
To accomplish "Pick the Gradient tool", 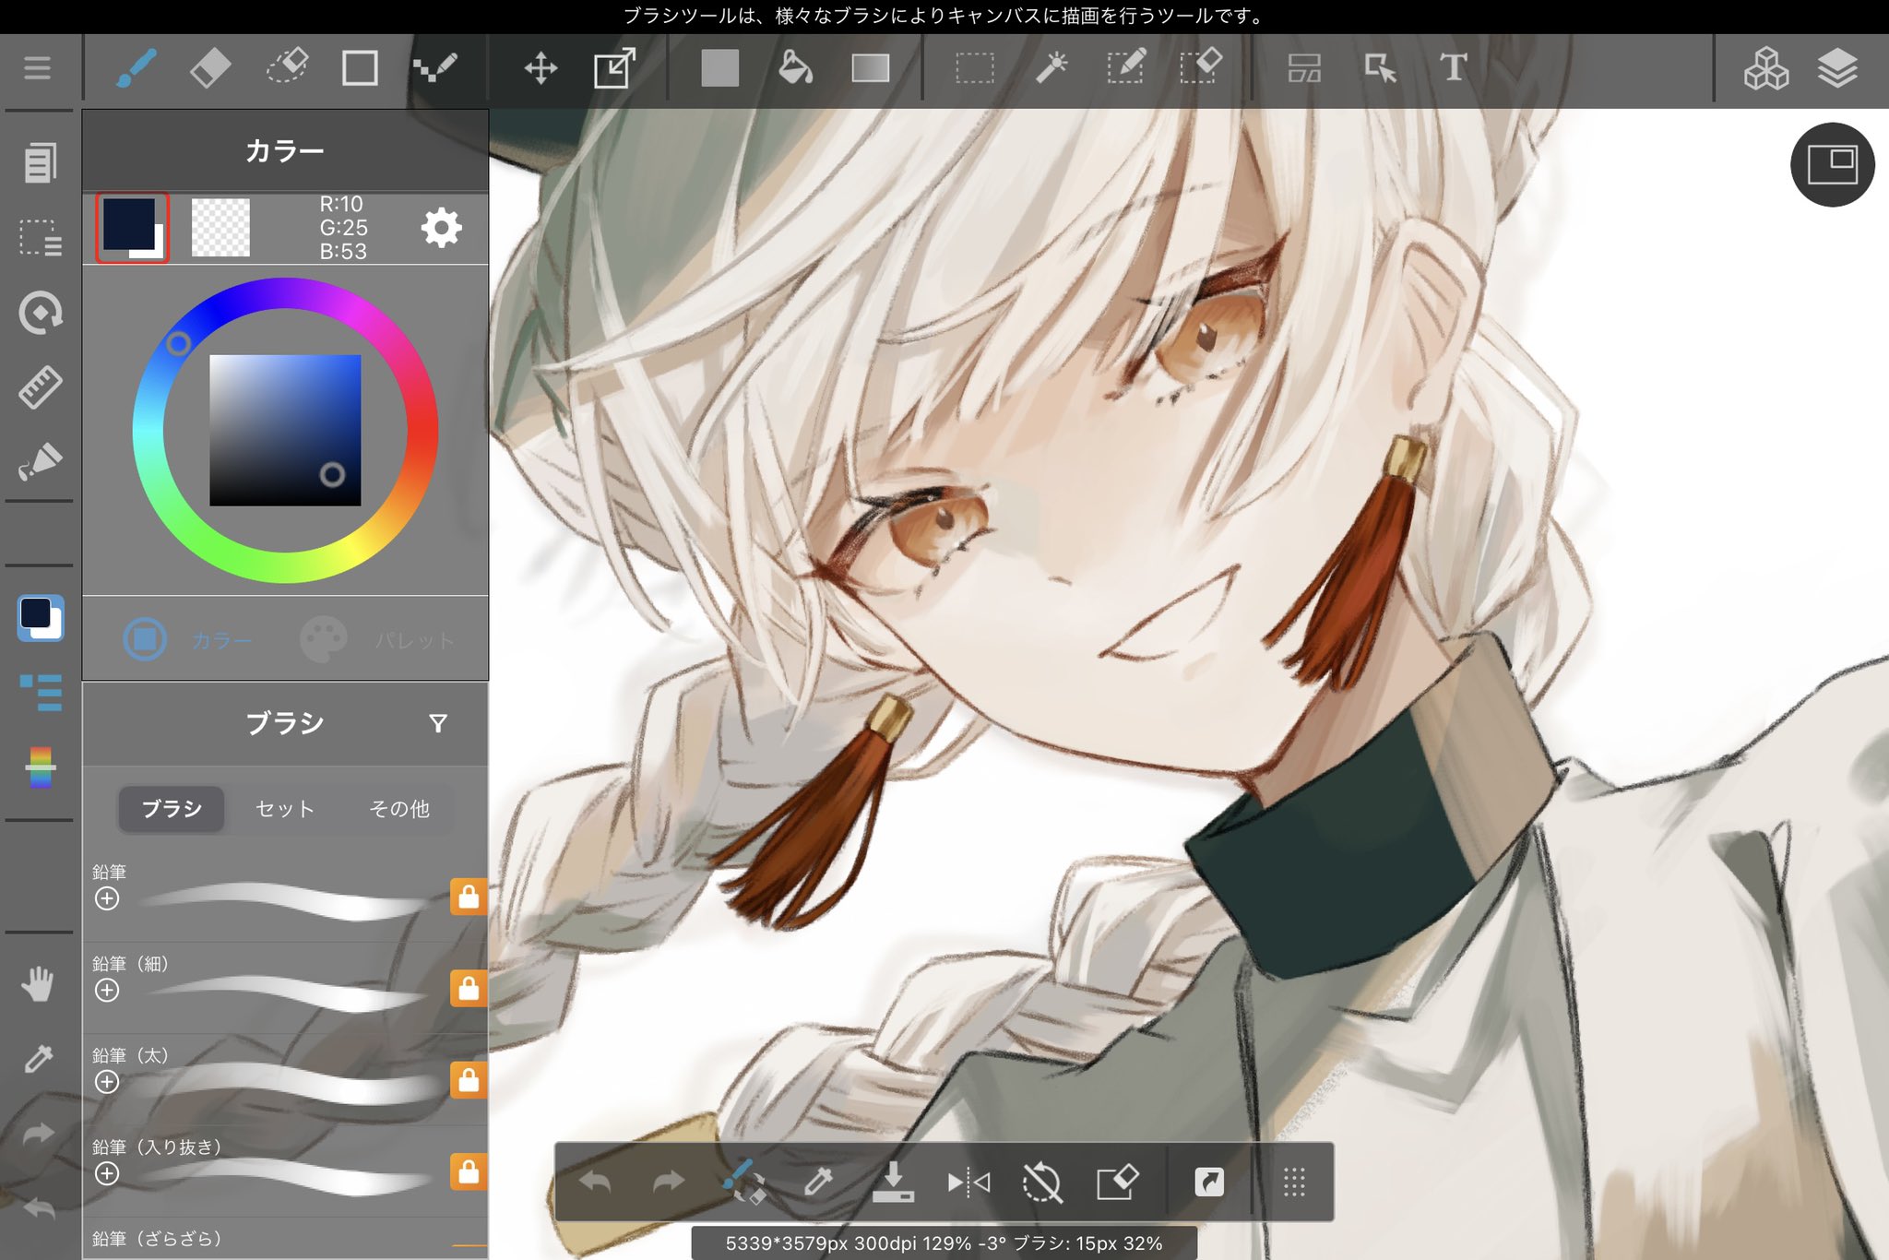I will [870, 68].
